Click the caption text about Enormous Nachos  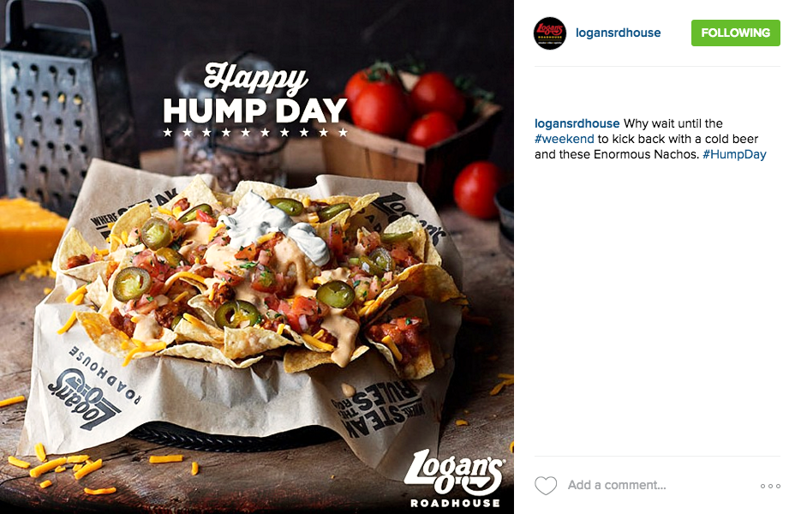point(650,139)
